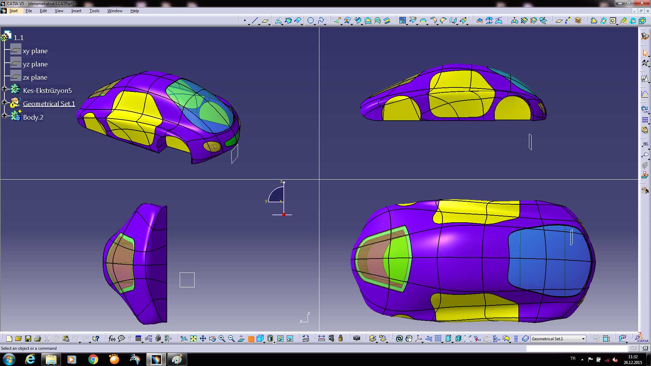651x366 pixels.
Task: Open the View menu
Action: click(59, 11)
